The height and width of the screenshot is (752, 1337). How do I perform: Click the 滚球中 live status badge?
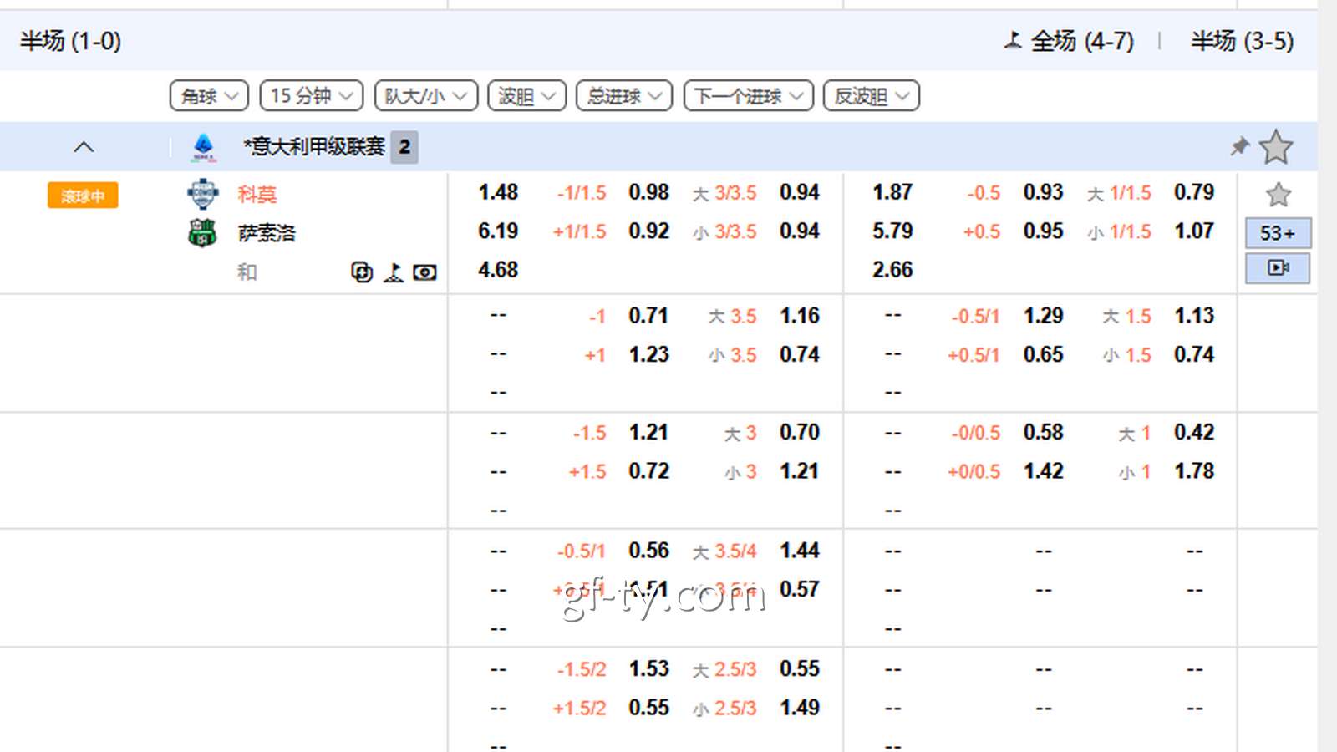click(x=83, y=196)
